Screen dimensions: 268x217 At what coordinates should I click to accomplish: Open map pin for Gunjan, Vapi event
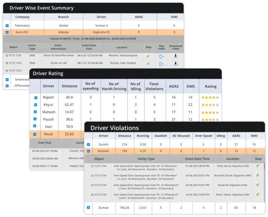pyautogui.click(x=148, y=64)
